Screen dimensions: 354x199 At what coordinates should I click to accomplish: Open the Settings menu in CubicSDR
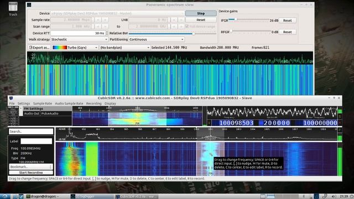pos(24,103)
